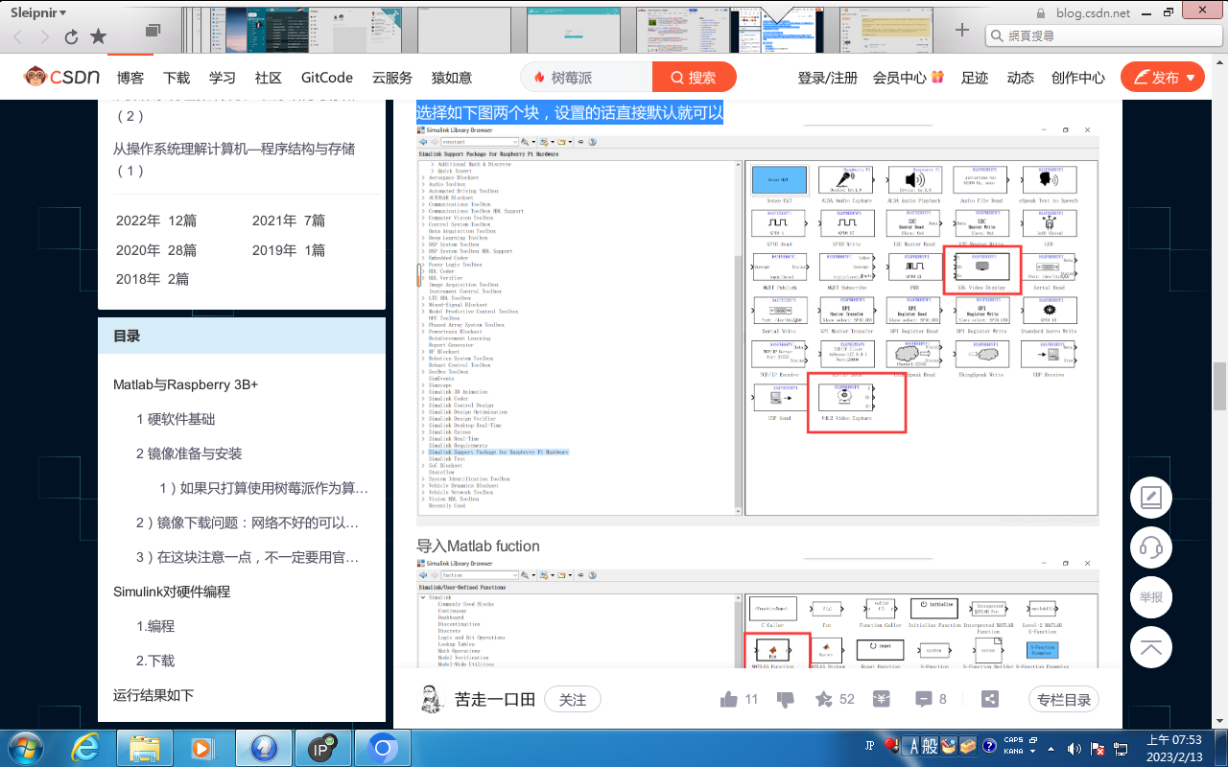Image resolution: width=1228 pixels, height=767 pixels.
Task: Open a new tab with the plus icon
Action: tap(962, 30)
